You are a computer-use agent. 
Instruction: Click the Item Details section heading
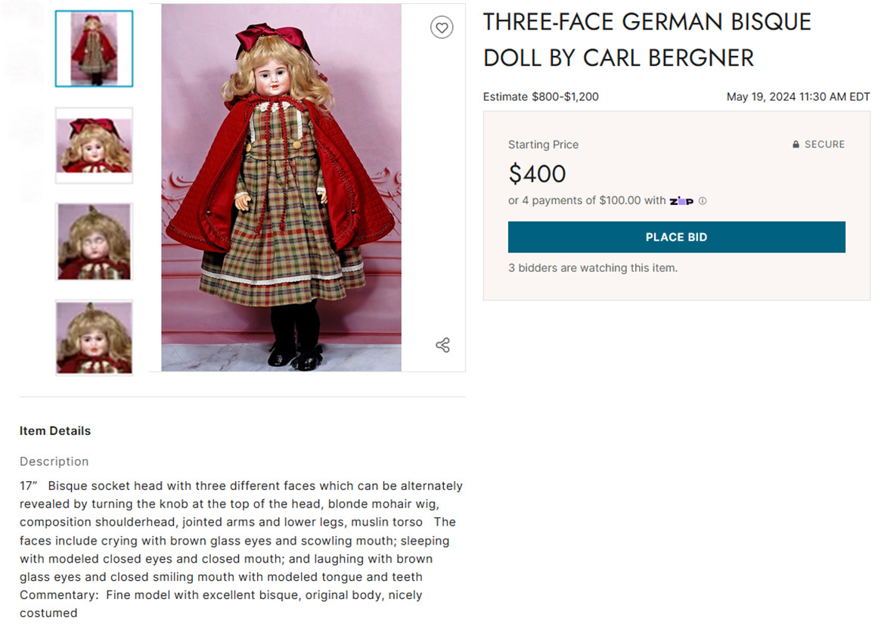coord(54,430)
